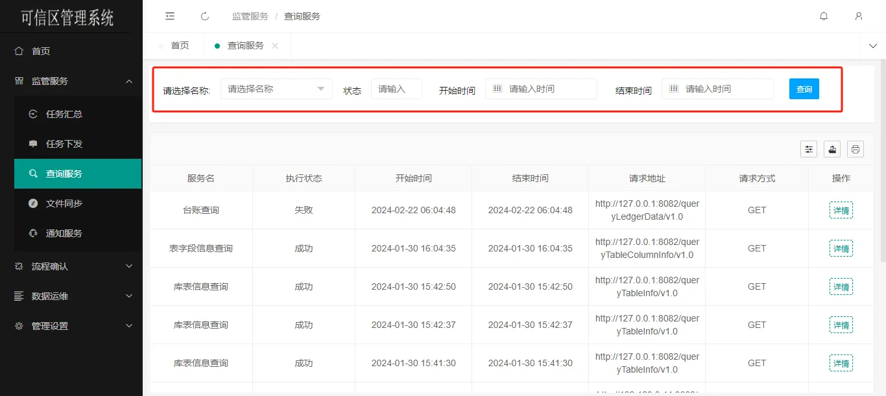The height and width of the screenshot is (396, 886).
Task: Open the table column filter settings icon
Action: coord(809,149)
